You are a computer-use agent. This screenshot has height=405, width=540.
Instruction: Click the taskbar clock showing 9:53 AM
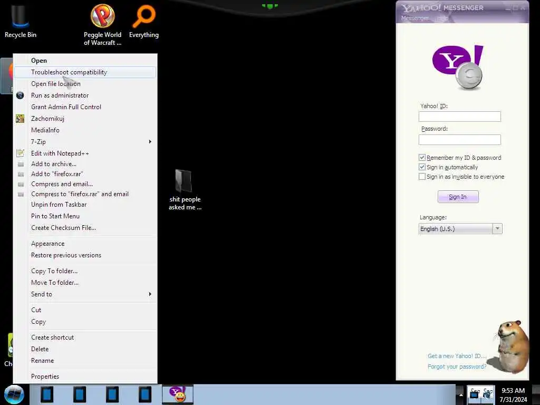(x=513, y=394)
